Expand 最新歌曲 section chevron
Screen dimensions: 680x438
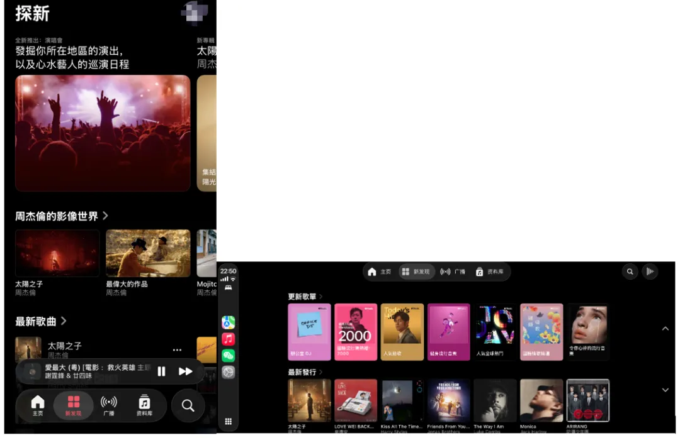point(64,320)
